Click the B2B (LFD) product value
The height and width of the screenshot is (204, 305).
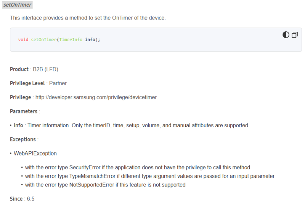pyautogui.click(x=45, y=69)
